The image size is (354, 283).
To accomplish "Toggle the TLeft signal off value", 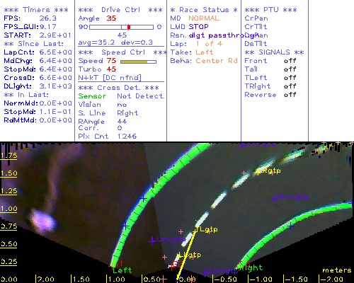I will (290, 78).
